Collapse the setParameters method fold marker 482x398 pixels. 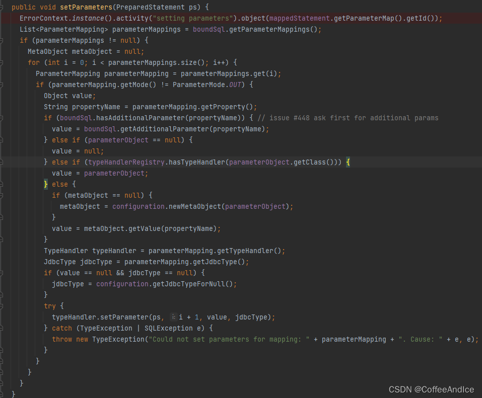pos(1,8)
